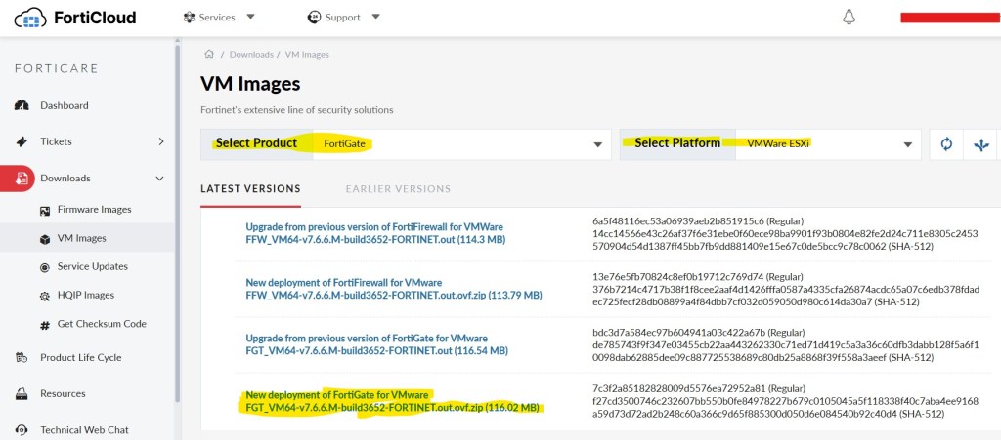Open Technical Web Chat

point(84,429)
